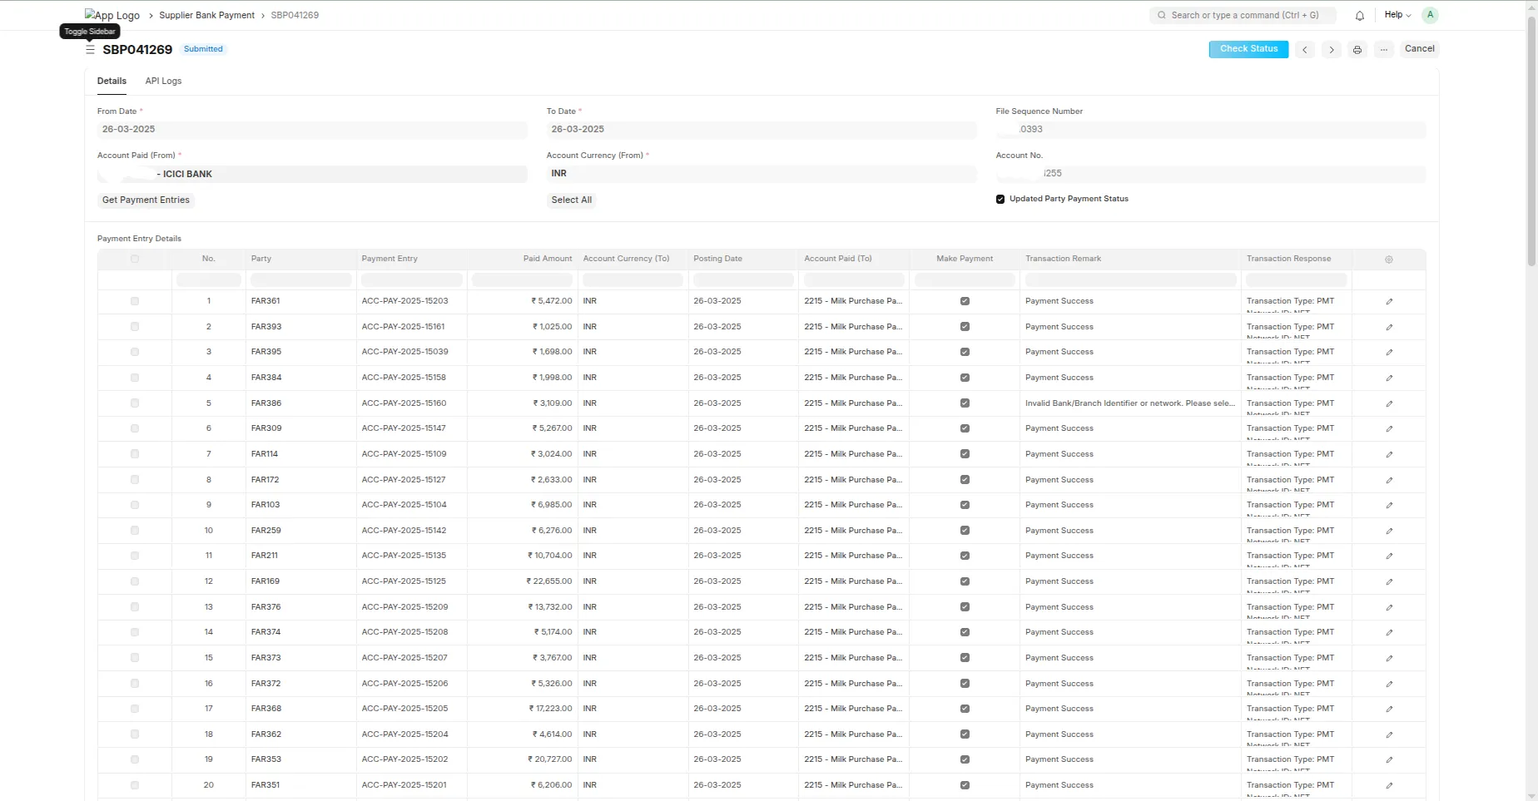Select row checkbox for FAR393
This screenshot has height=801, width=1538.
pyautogui.click(x=135, y=327)
